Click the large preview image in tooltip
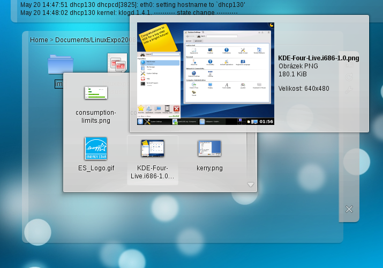The height and width of the screenshot is (268, 383). (x=206, y=74)
